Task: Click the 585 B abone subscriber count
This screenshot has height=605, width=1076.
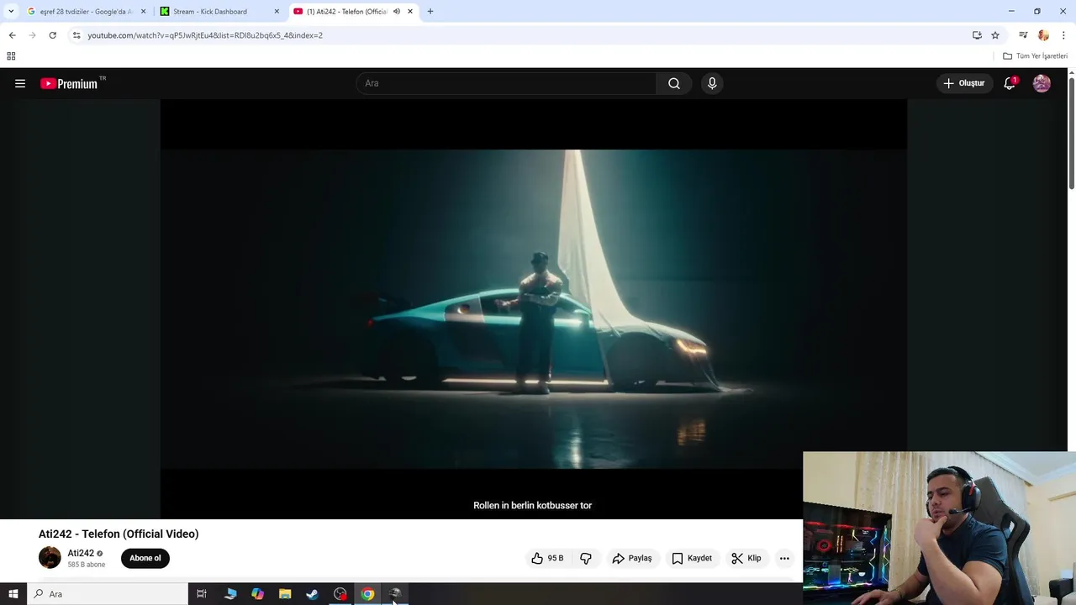Action: 87,565
